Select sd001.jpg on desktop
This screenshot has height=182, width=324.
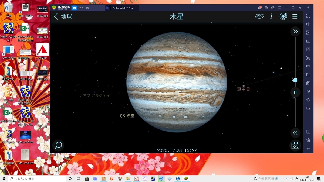[42, 75]
